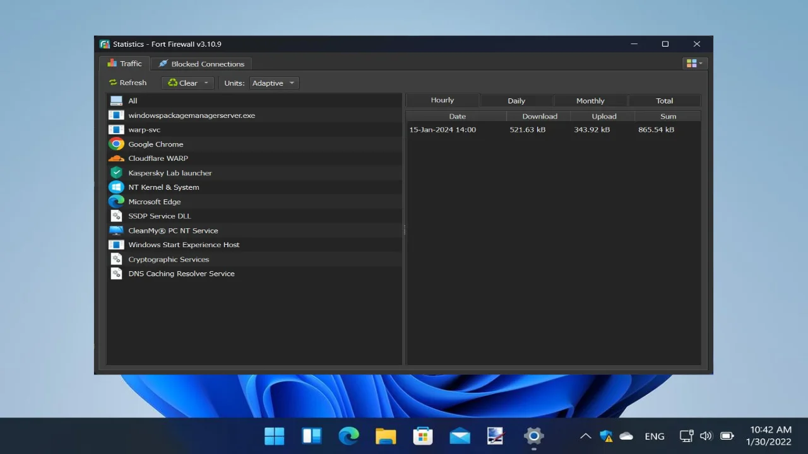Click the network icon in system tray
This screenshot has width=808, height=454.
[687, 436]
